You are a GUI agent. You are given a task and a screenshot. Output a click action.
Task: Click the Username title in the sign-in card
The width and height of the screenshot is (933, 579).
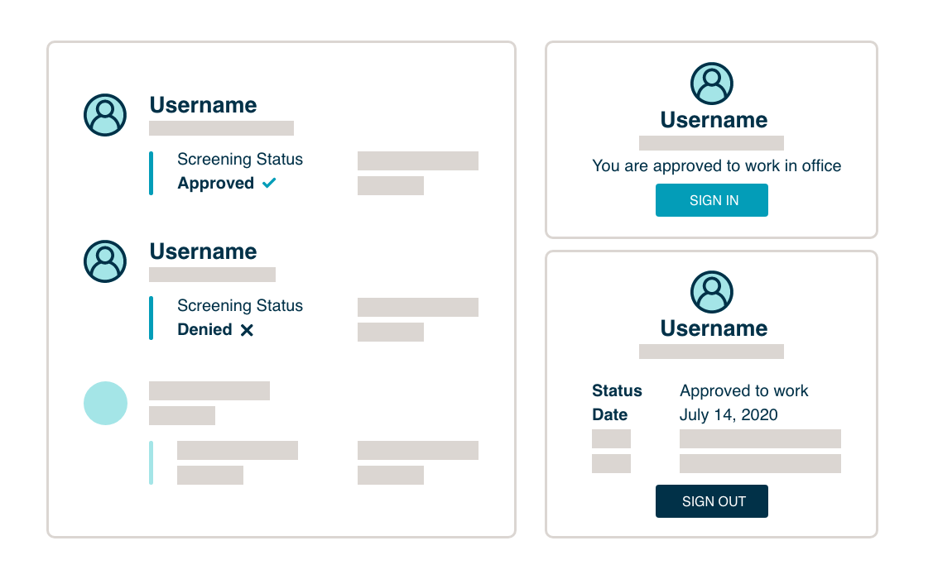[x=714, y=120]
